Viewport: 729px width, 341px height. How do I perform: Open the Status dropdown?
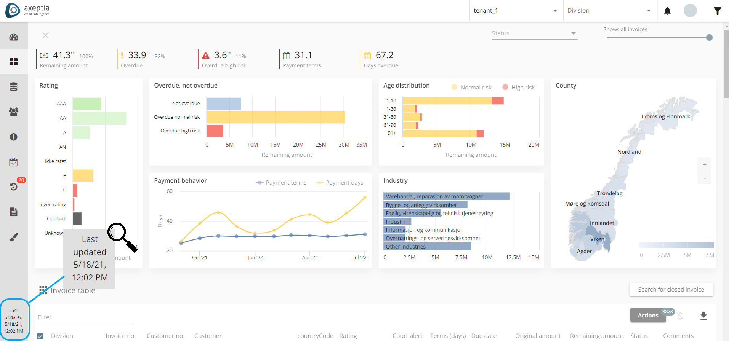[534, 33]
